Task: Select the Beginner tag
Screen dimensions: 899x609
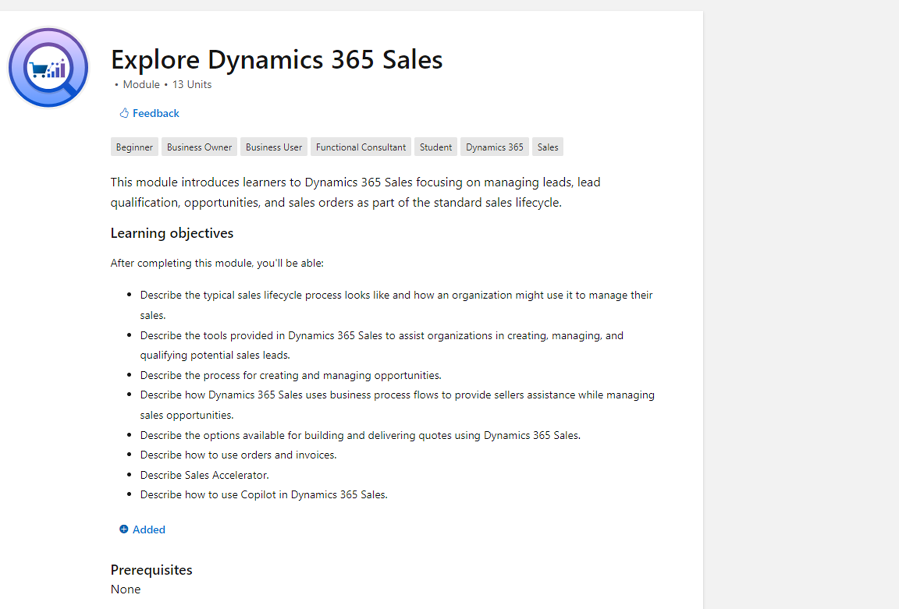Action: (134, 147)
